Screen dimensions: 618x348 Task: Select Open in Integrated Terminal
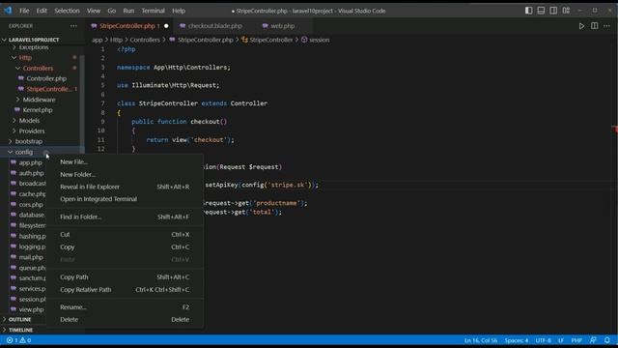(x=125, y=199)
